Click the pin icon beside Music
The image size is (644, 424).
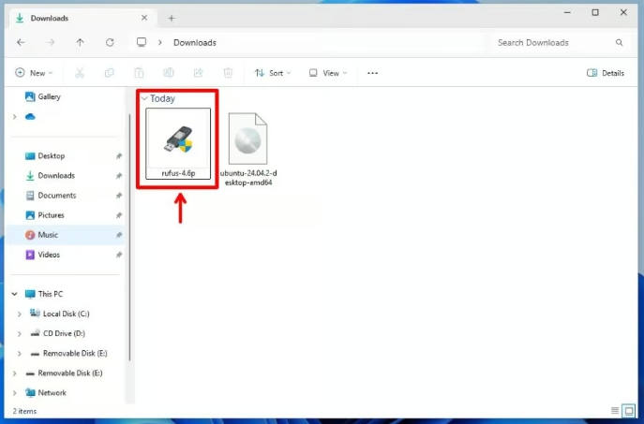(119, 235)
